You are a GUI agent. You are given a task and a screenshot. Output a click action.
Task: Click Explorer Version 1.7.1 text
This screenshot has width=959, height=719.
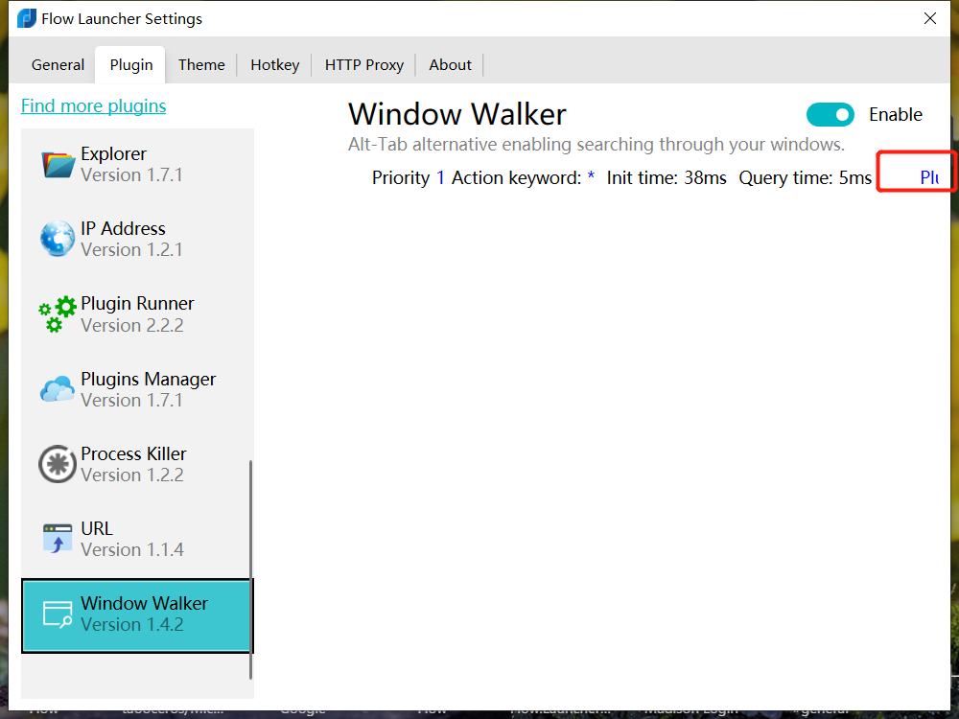pyautogui.click(x=131, y=174)
